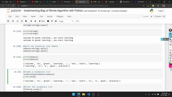Click the lightbulb icon on annotation toolbar
Screen dimensions: 172x97
170,30
